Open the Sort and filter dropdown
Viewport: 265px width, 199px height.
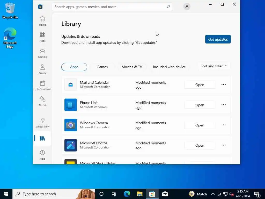click(x=214, y=66)
